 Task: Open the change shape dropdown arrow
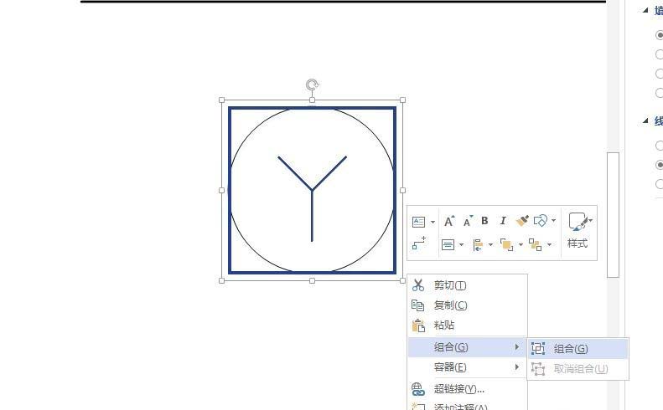553,220
